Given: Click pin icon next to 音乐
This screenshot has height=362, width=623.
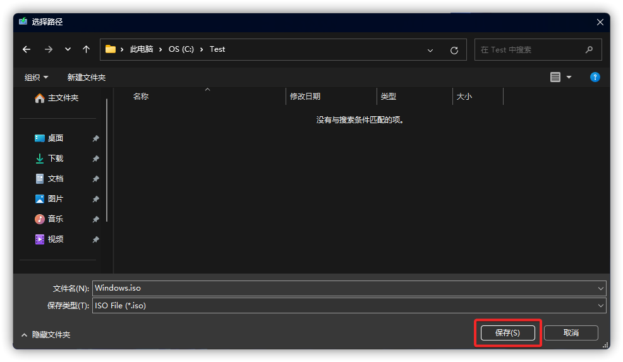Looking at the screenshot, I should point(96,219).
